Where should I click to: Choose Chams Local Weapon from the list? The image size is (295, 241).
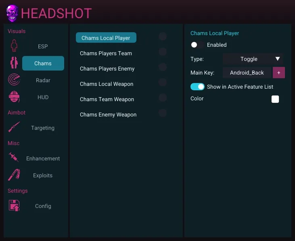[x=107, y=84]
